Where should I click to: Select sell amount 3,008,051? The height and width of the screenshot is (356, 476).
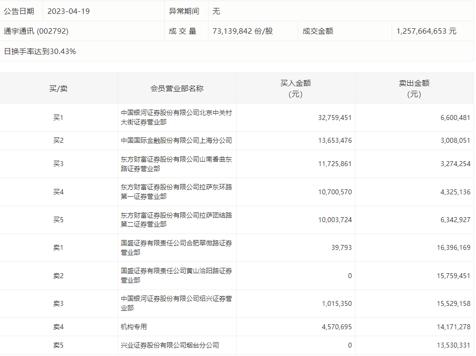pos(455,140)
